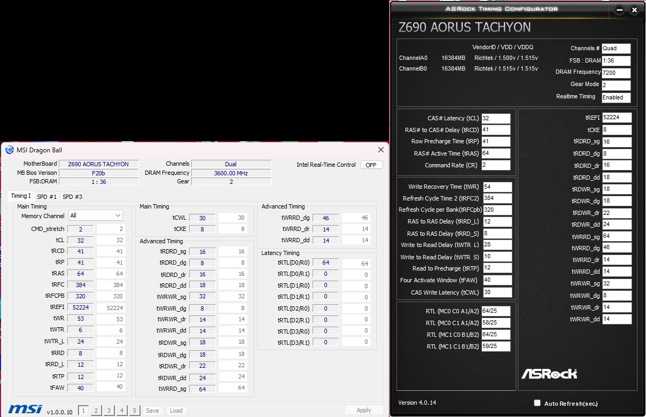Click the Gear Mode field in ASRock

[616, 85]
